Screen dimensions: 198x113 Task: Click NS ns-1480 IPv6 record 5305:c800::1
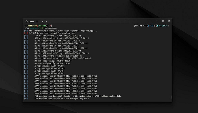click(x=62, y=53)
